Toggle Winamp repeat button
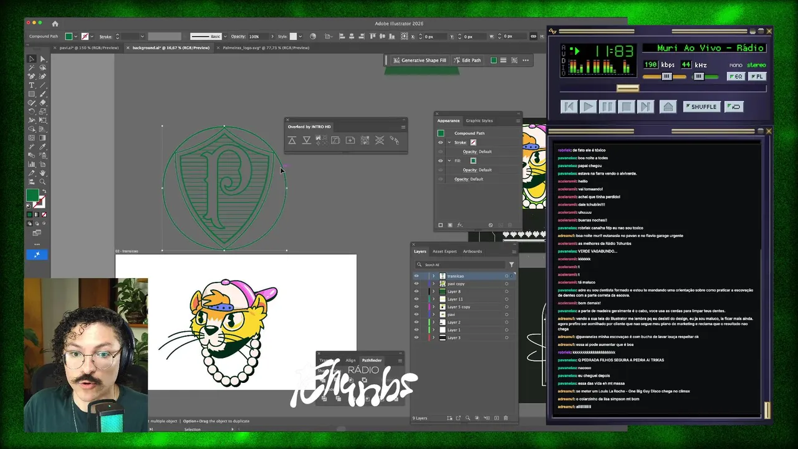 point(734,107)
